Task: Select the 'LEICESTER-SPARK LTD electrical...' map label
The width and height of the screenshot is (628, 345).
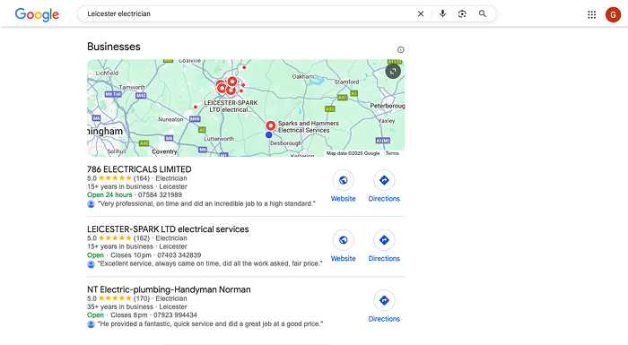Action: [x=231, y=106]
